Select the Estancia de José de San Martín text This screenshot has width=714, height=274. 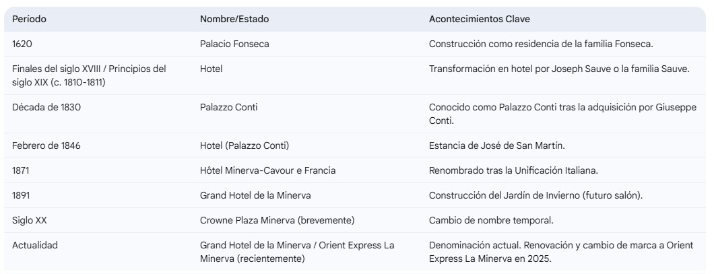click(x=497, y=145)
